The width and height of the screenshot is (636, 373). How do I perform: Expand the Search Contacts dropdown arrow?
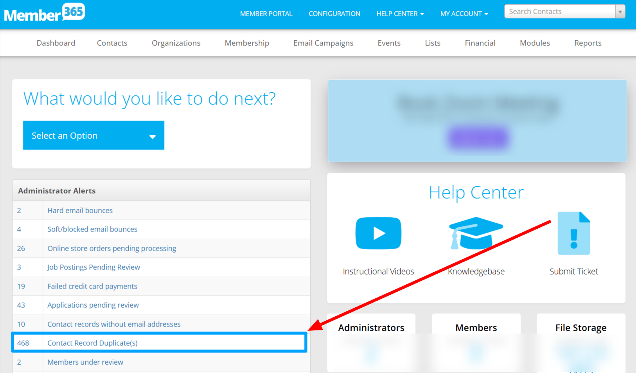tap(620, 12)
